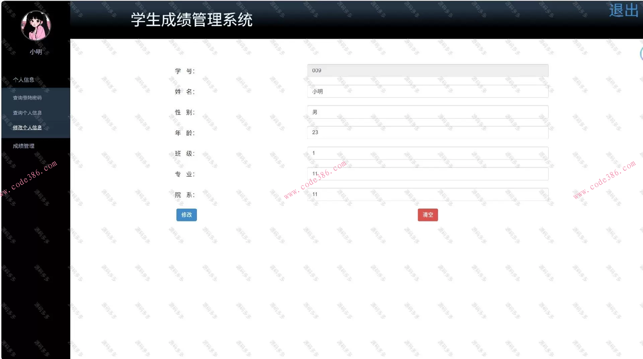Image resolution: width=643 pixels, height=359 pixels.
Task: Click the 退出 logout link
Action: [x=623, y=10]
